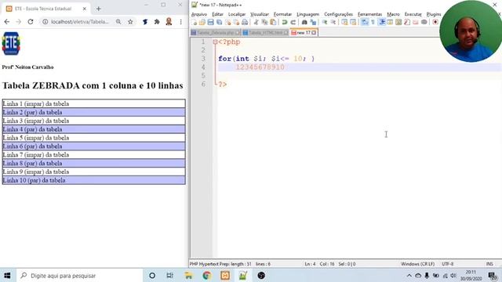Click the 'Linha 4 (par) da tabela' row
The width and height of the screenshot is (502, 282).
[x=94, y=129]
